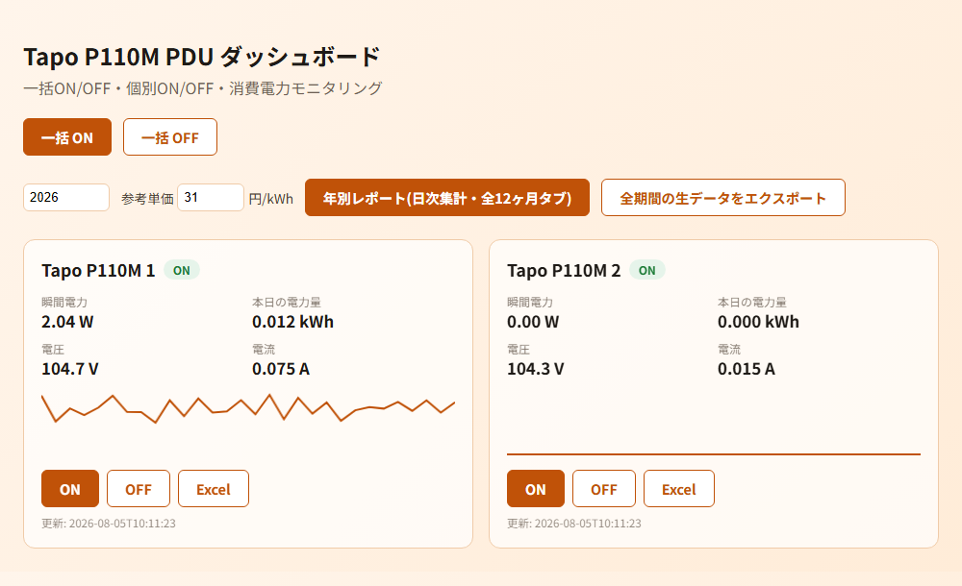Select the 0.000 kWh energy value
The image size is (962, 586).
[758, 322]
